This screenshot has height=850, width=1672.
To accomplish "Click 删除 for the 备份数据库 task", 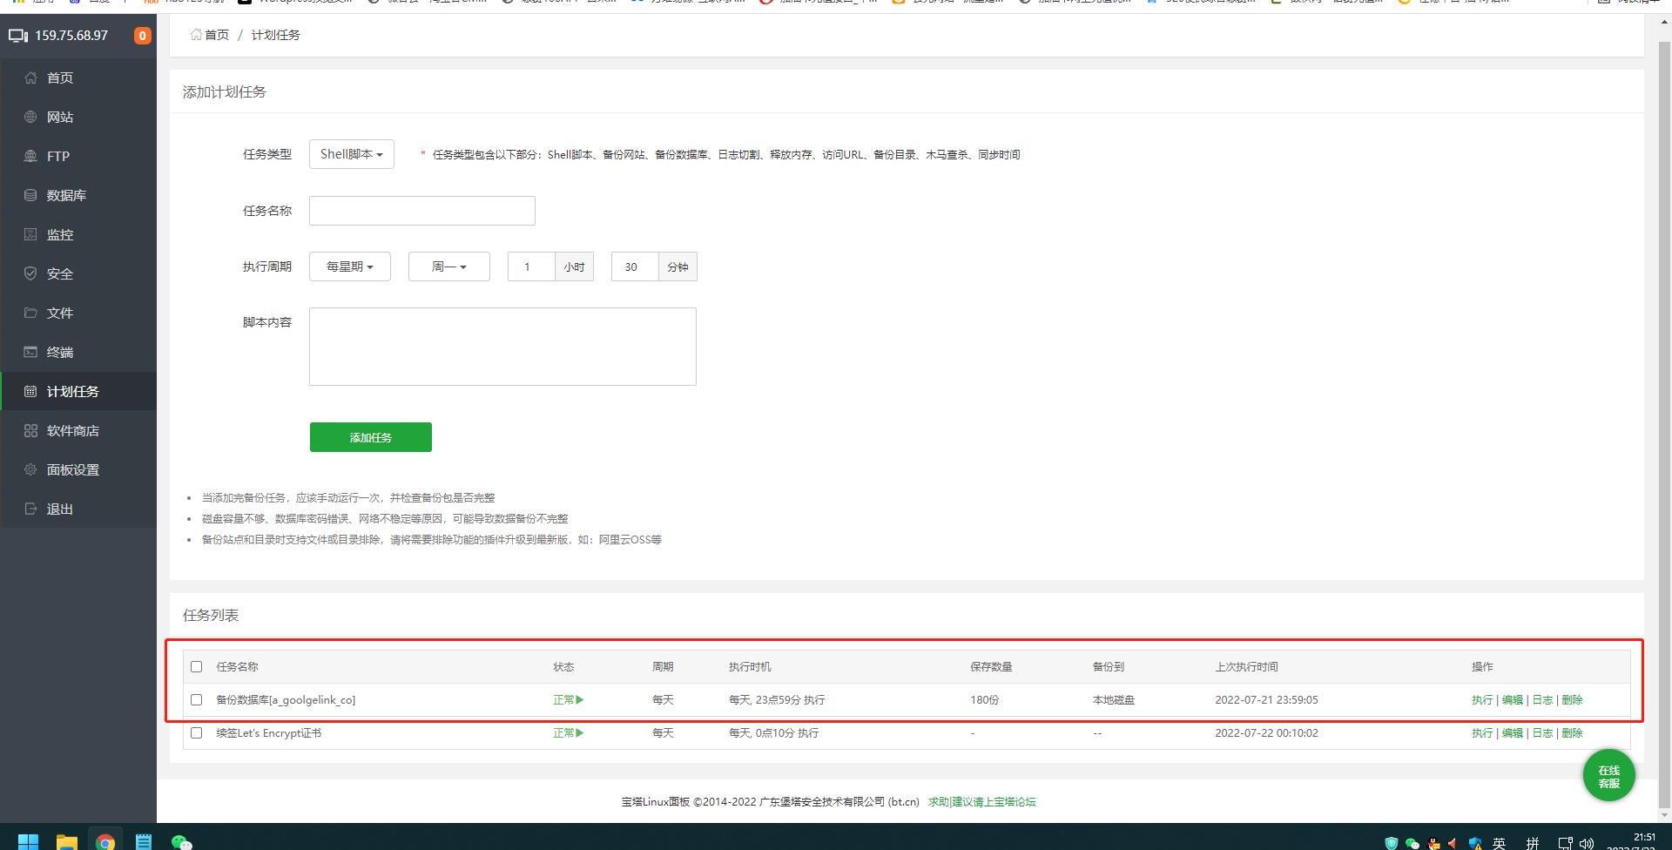I will (1572, 699).
